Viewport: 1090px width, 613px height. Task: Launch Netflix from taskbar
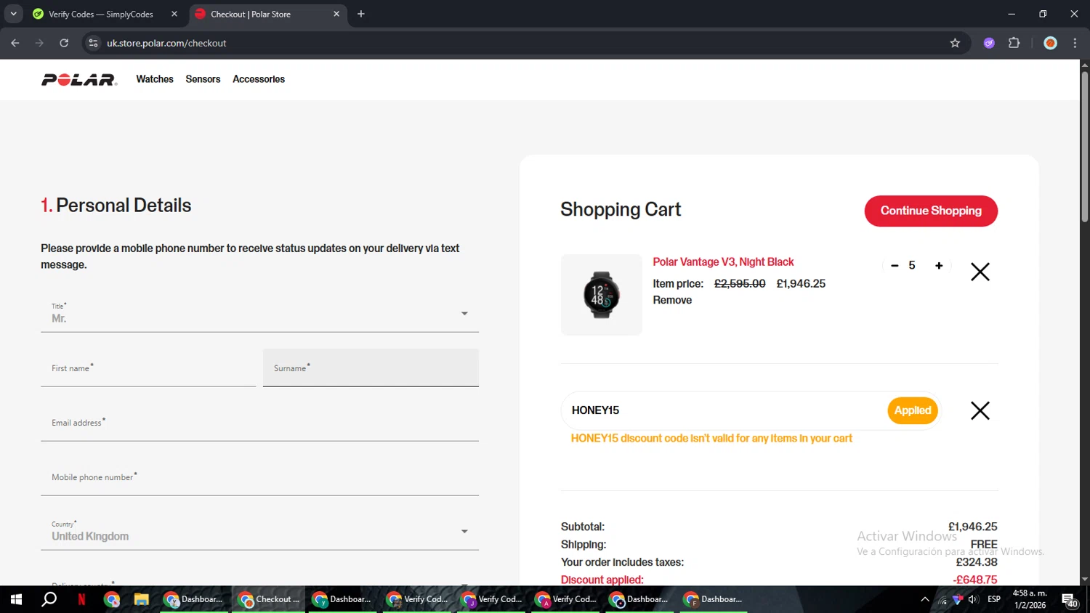(x=81, y=599)
